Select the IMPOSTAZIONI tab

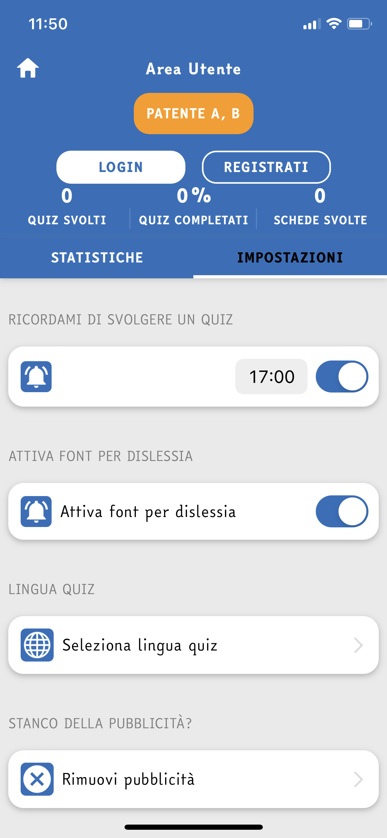coord(290,258)
